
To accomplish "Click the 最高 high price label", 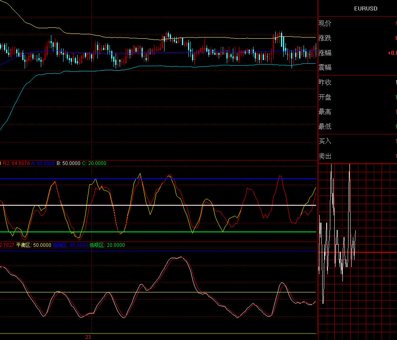I will pos(325,112).
